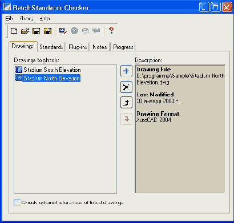Open the File menu

9,19
